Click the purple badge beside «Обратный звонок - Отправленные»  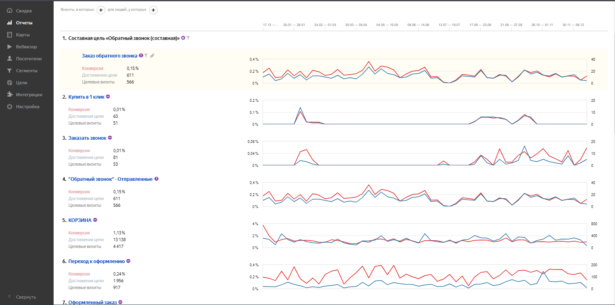(x=156, y=179)
